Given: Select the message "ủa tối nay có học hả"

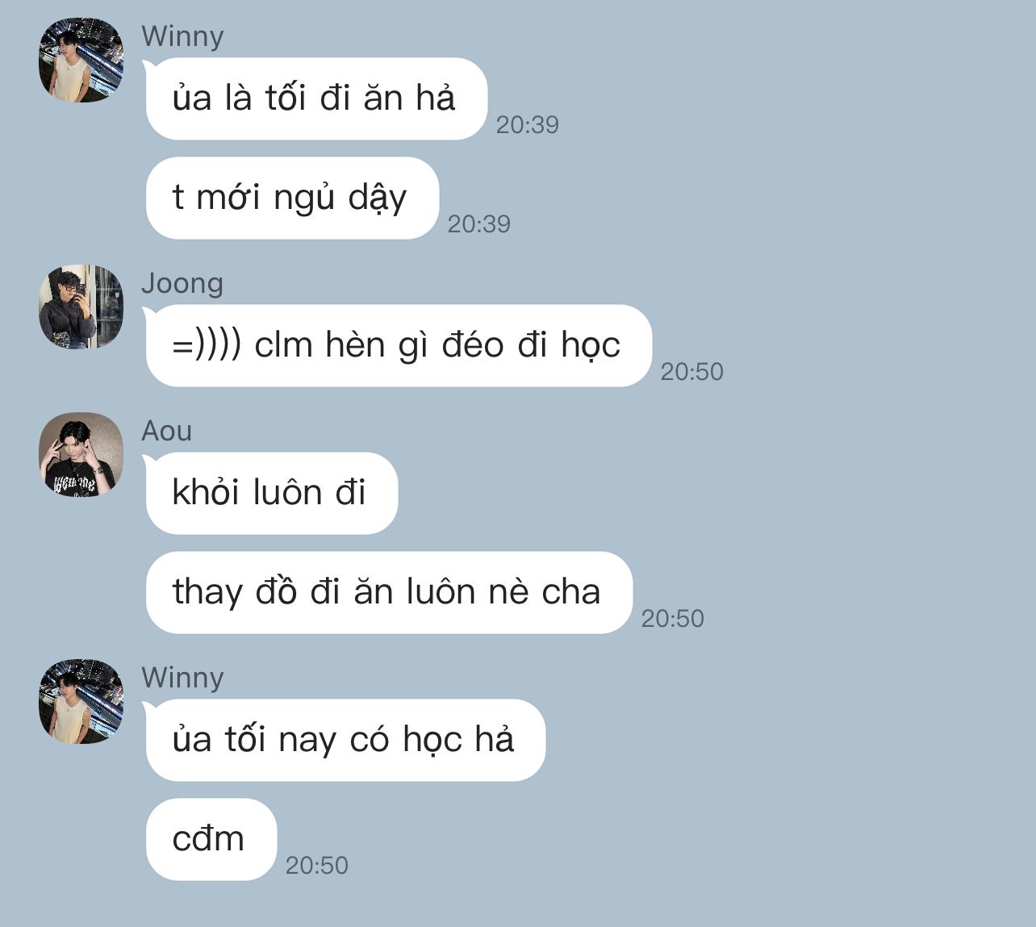Looking at the screenshot, I should 345,740.
